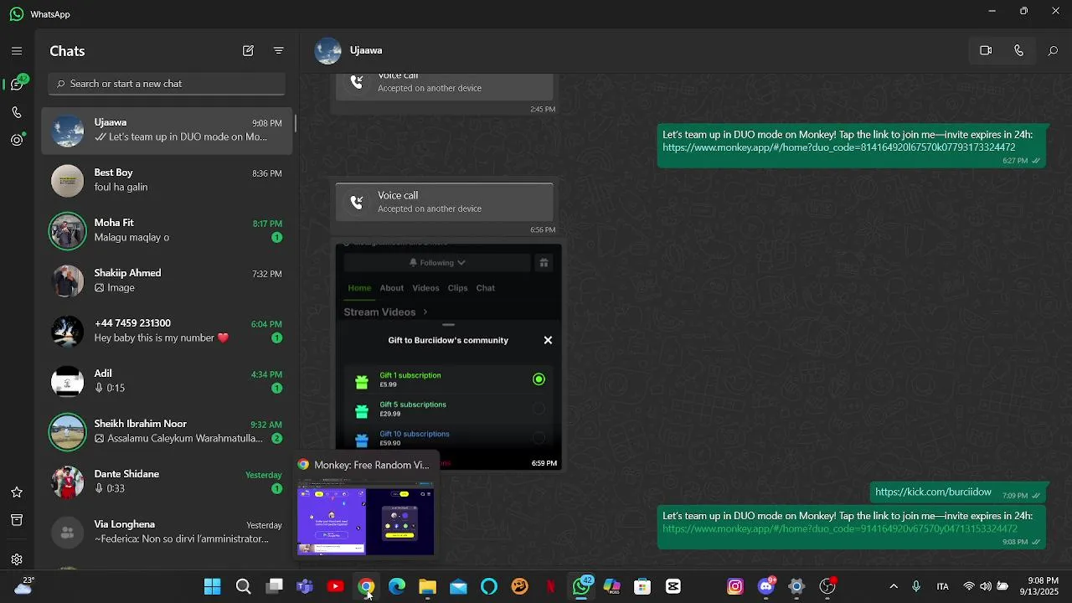Click the Chrome Monkey window preview thumbnail
This screenshot has width=1072, height=603.
[x=366, y=517]
